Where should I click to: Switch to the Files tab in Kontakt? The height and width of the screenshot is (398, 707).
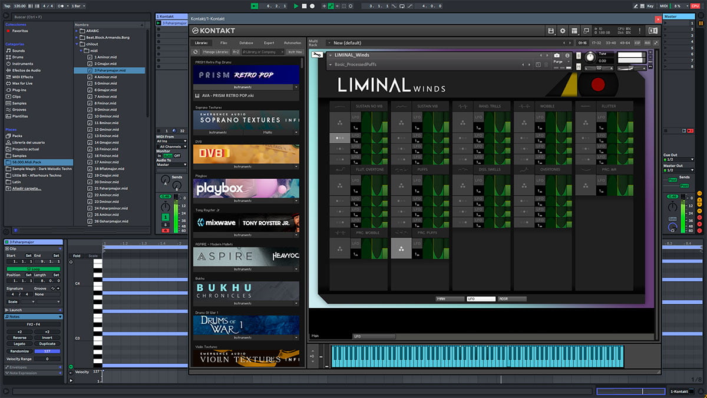point(224,43)
